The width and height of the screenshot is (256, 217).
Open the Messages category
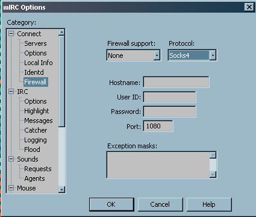(39, 121)
